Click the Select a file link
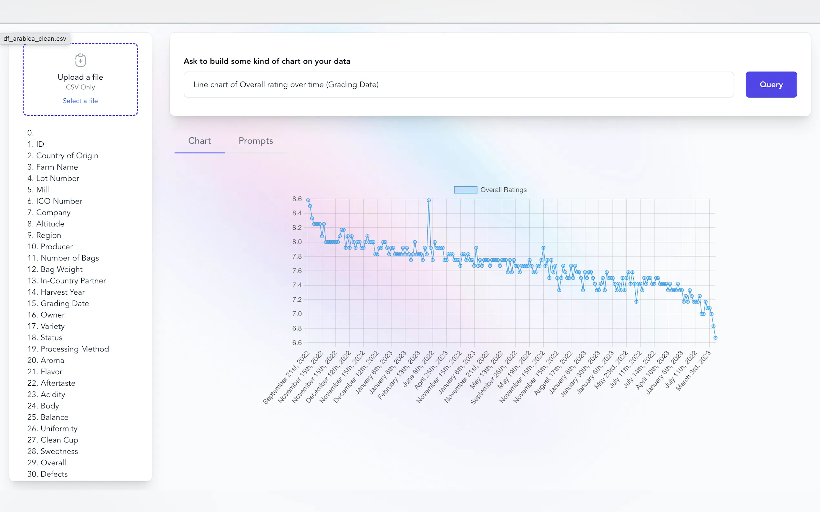Viewport: 820px width, 512px height. click(80, 101)
